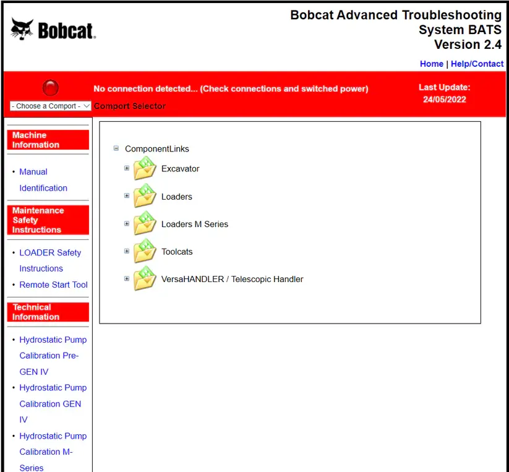
Task: Expand the Loaders M Series node
Action: coord(127,223)
